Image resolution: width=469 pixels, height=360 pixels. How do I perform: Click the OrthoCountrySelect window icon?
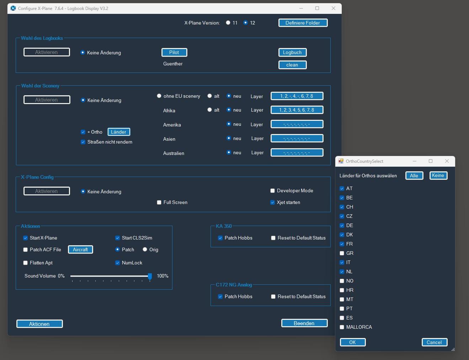point(341,161)
